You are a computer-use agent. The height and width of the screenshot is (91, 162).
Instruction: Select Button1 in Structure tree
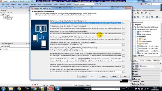(x=10, y=17)
